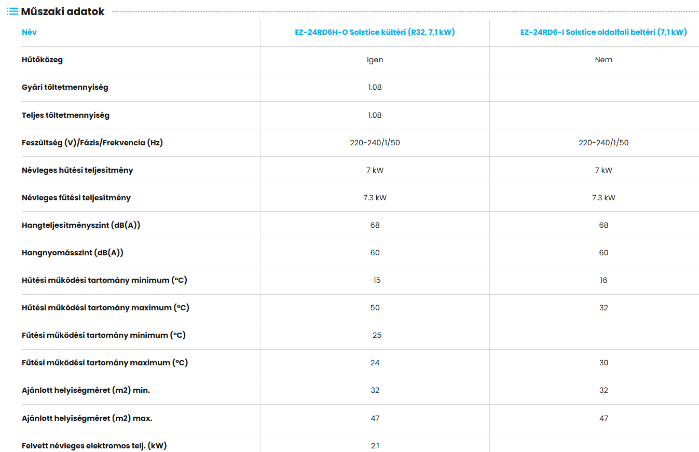This screenshot has height=452, width=699.
Task: Select indoor unit 7 kW cooling value
Action: (604, 170)
